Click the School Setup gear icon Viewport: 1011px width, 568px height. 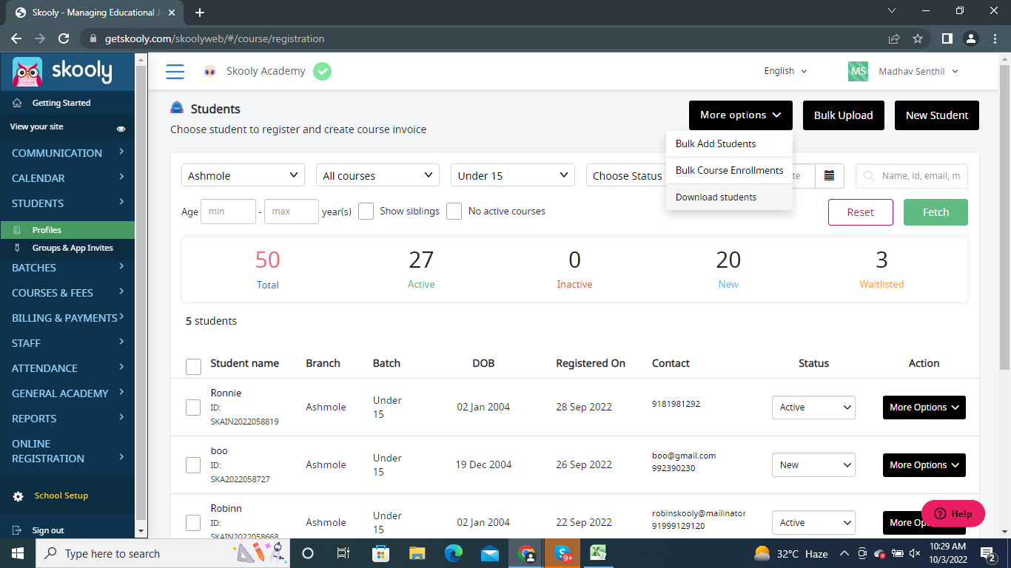(17, 496)
